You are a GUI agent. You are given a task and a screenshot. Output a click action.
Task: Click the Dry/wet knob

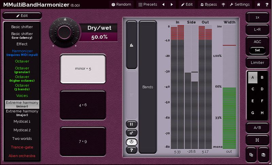pos(63,32)
